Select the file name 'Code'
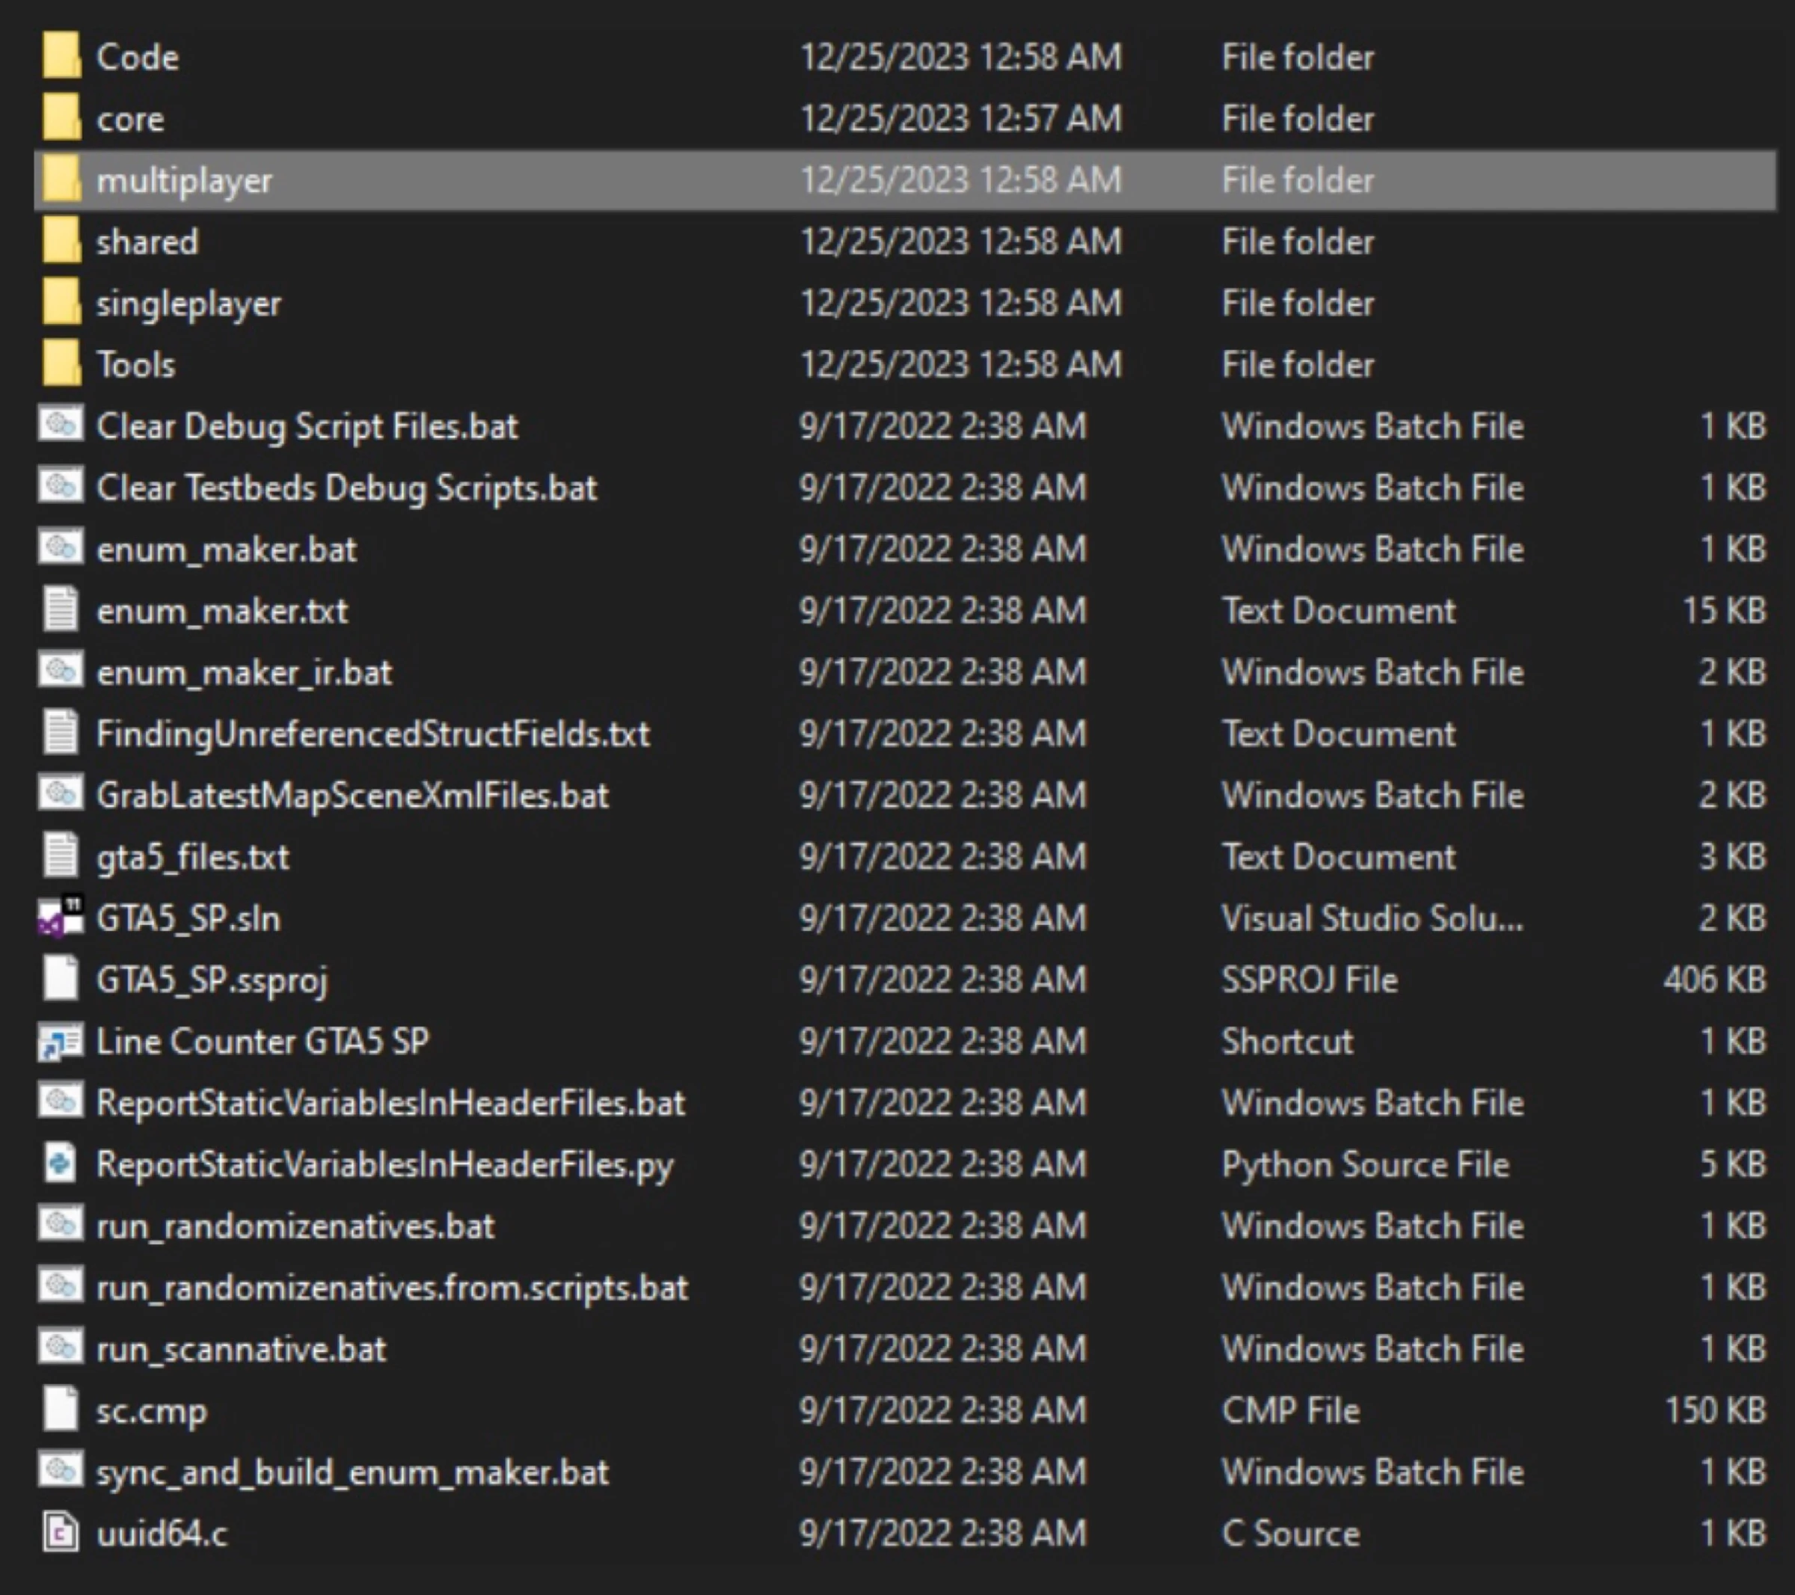The width and height of the screenshot is (1795, 1595). pos(137,57)
